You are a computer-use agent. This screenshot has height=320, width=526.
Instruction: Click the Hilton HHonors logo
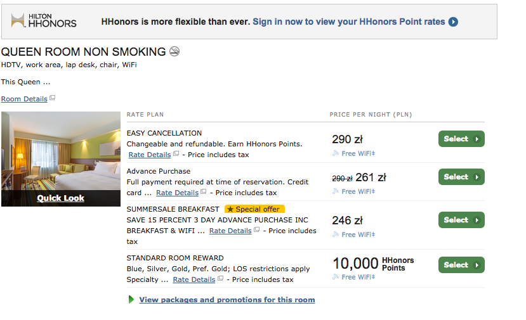coord(44,21)
